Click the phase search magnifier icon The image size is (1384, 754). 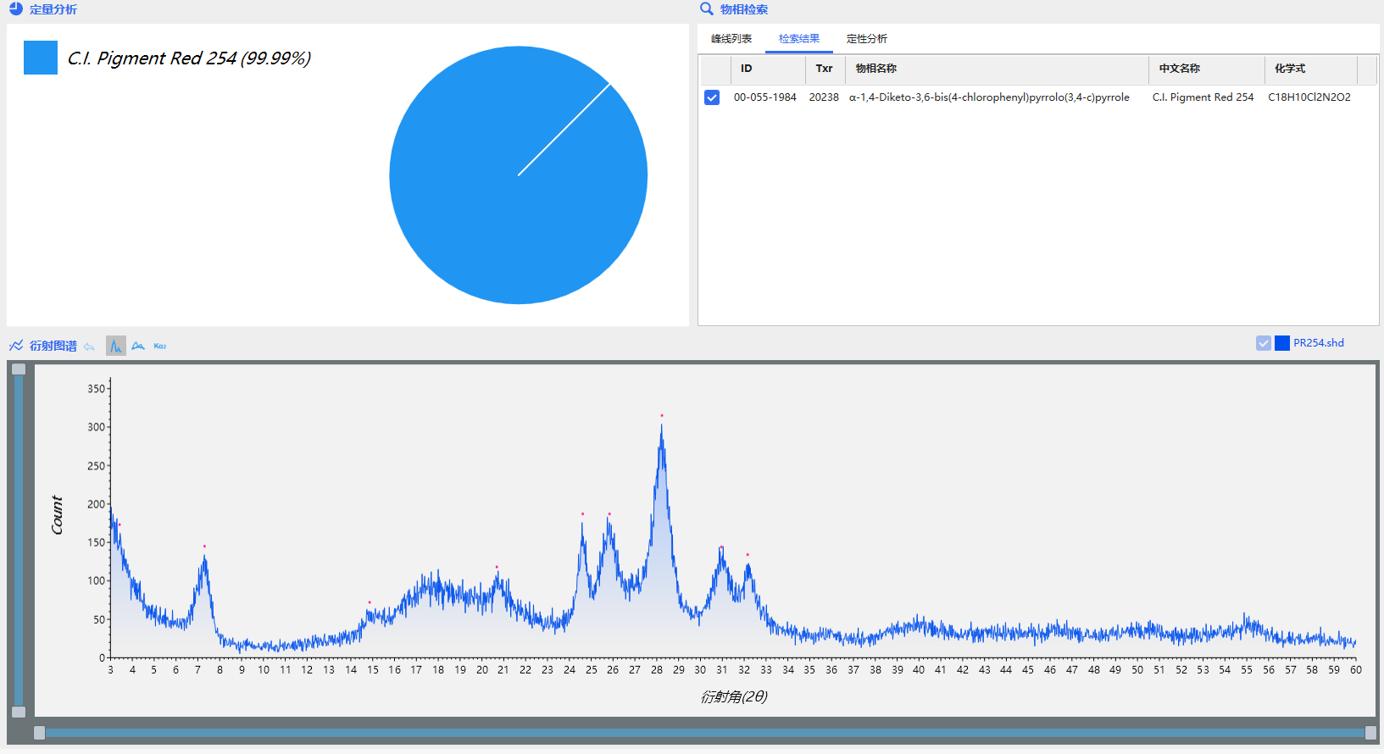click(706, 9)
